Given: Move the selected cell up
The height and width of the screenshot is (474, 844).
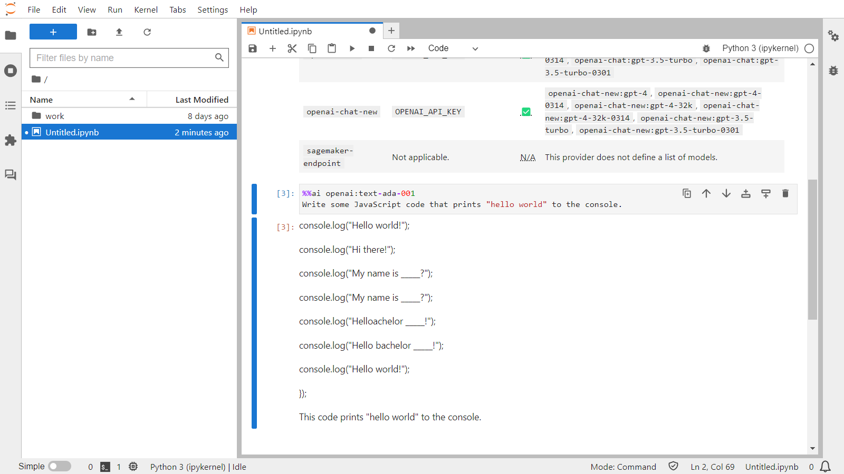Looking at the screenshot, I should [x=706, y=193].
